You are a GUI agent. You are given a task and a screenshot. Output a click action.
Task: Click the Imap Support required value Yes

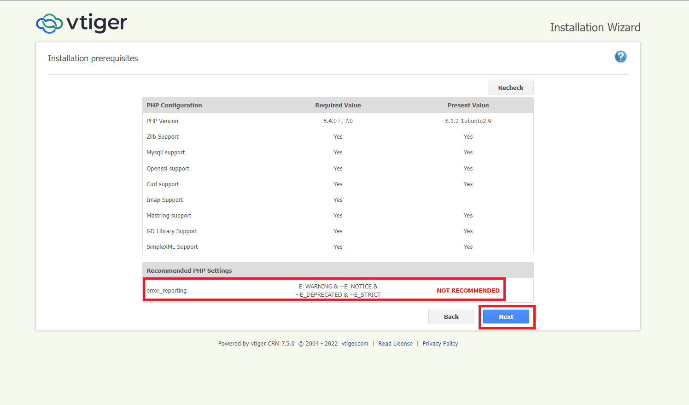[338, 200]
